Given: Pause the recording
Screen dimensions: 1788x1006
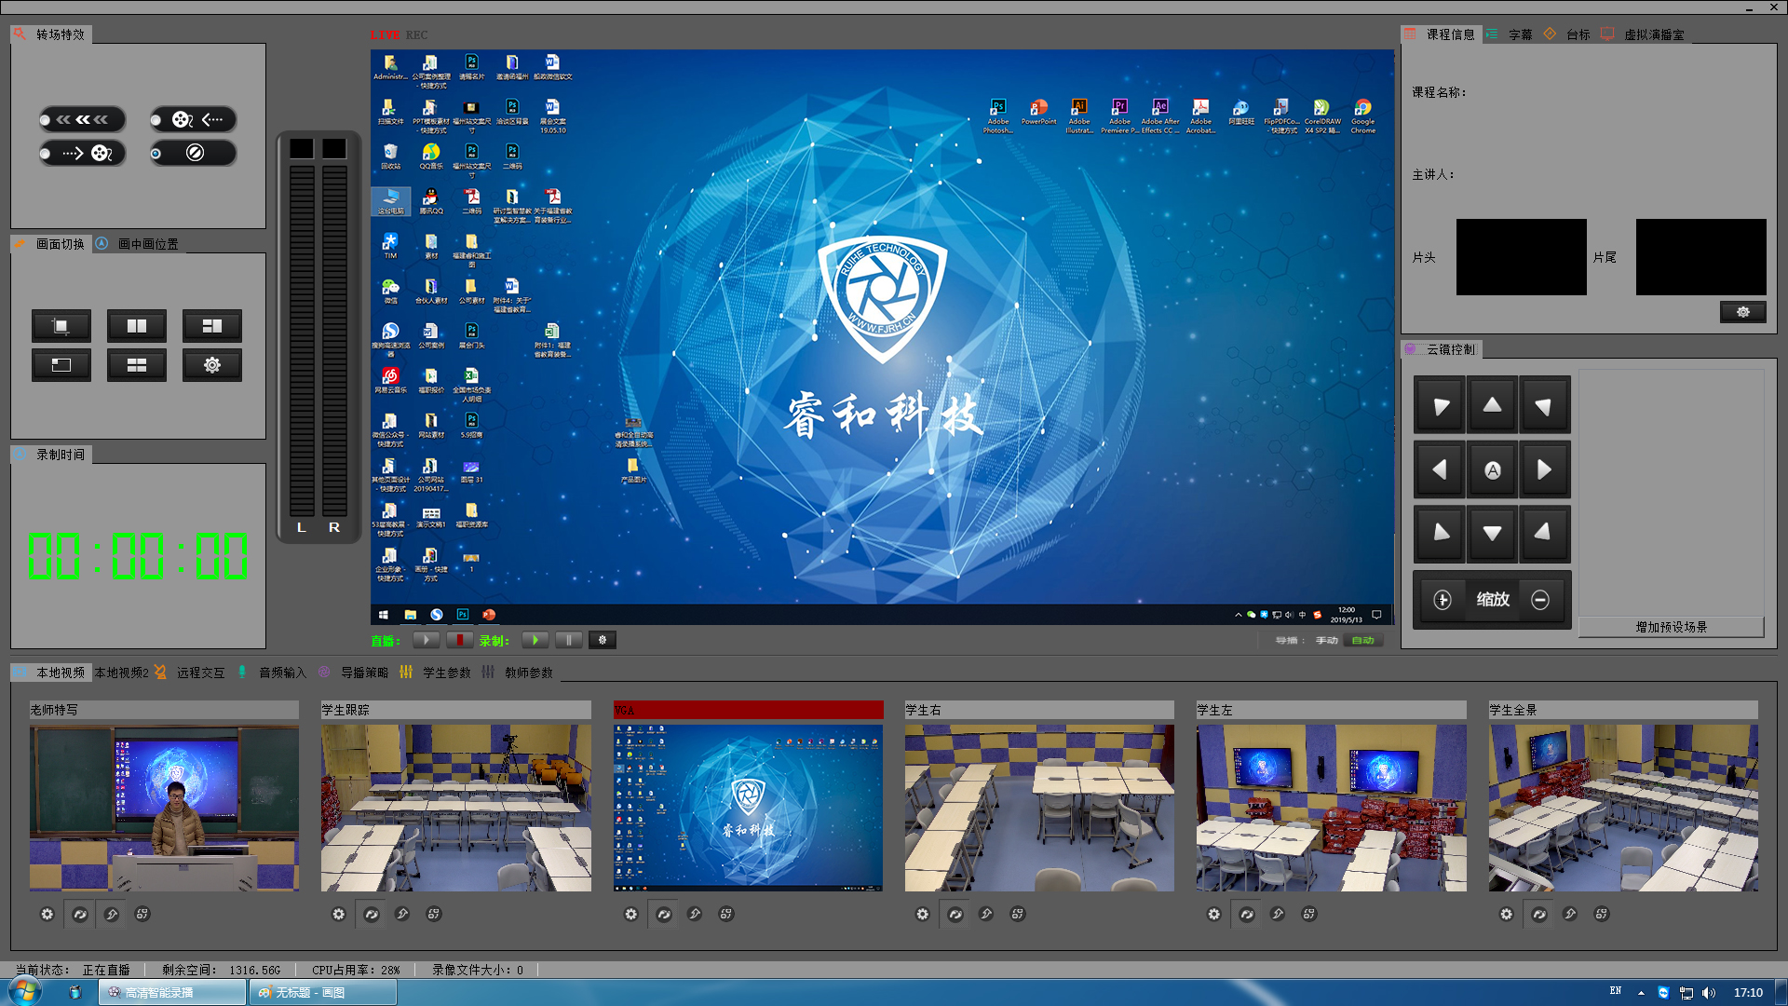Looking at the screenshot, I should (x=569, y=640).
